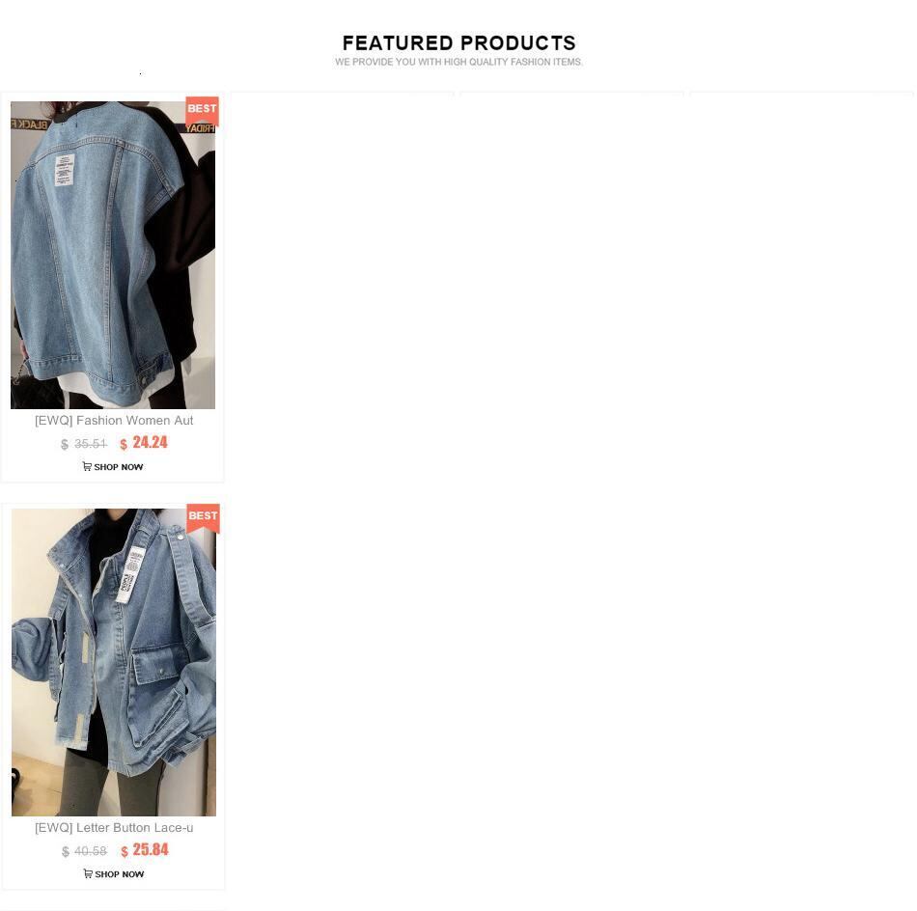
Task: Click the crossed-out original price 35.51
Action: [x=90, y=444]
